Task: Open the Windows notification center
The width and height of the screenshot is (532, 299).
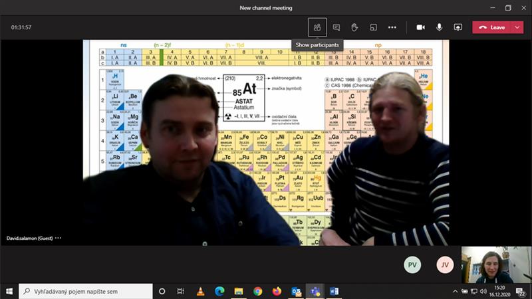Action: pos(521,291)
